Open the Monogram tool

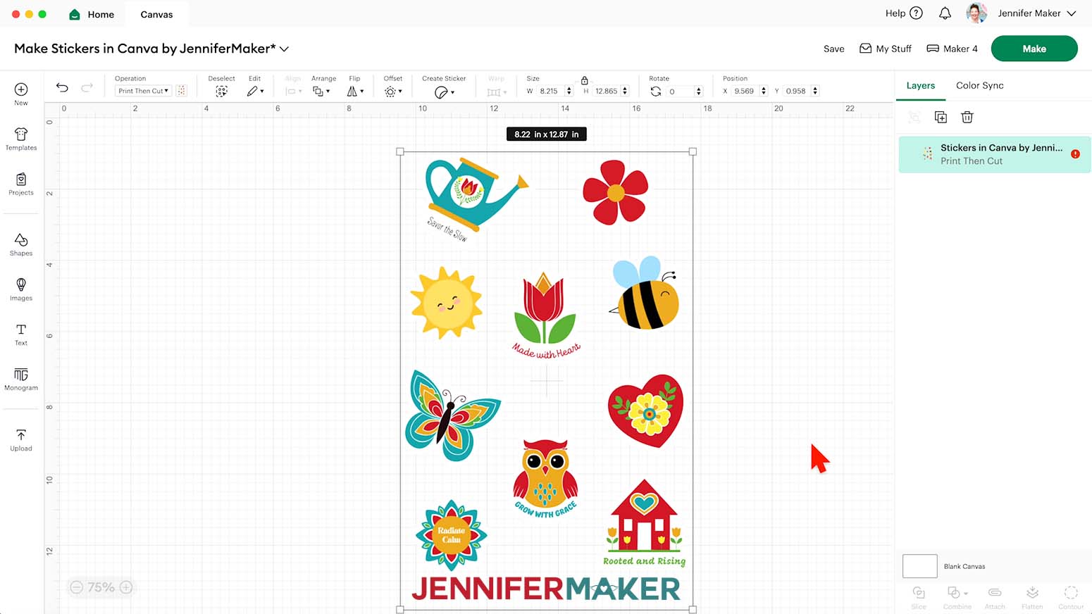[x=21, y=379]
